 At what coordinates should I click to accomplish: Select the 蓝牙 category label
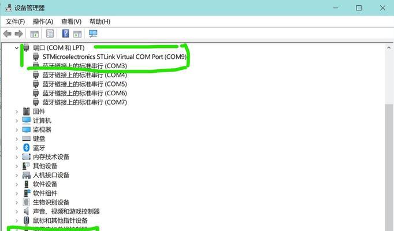(39, 148)
